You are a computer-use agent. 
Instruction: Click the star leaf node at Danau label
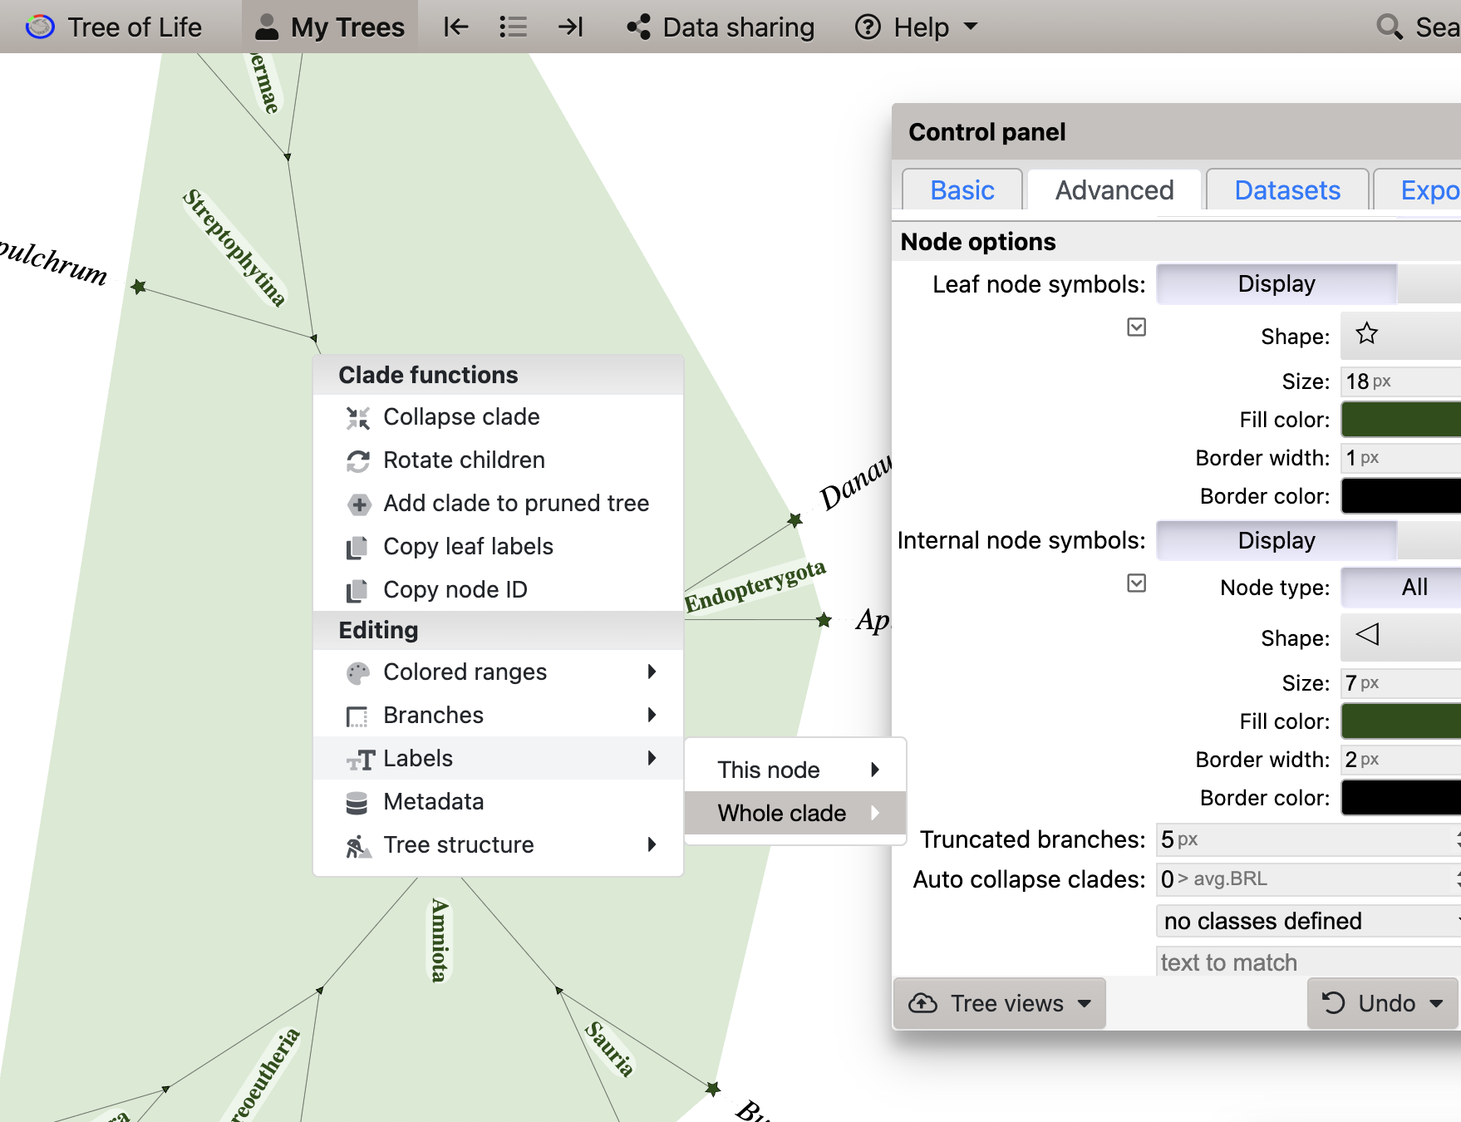point(795,520)
